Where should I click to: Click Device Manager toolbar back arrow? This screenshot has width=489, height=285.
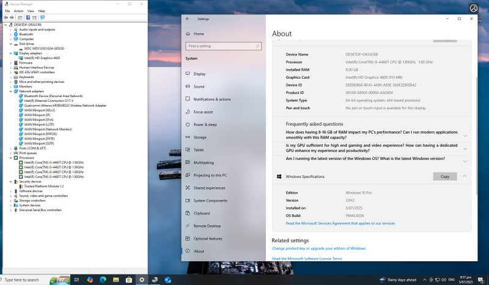point(6,18)
